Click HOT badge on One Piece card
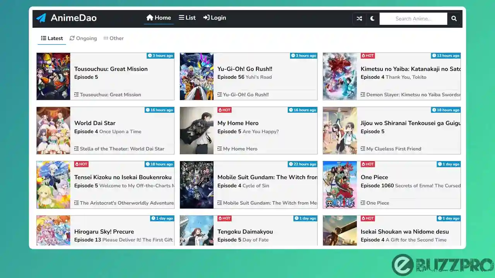 pyautogui.click(x=368, y=164)
